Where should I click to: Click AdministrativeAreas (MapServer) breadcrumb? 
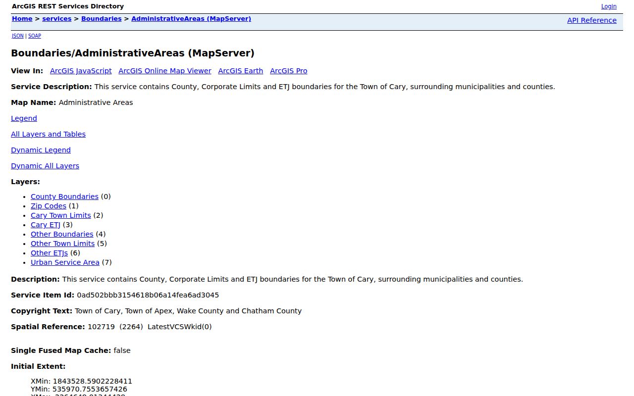coord(191,19)
